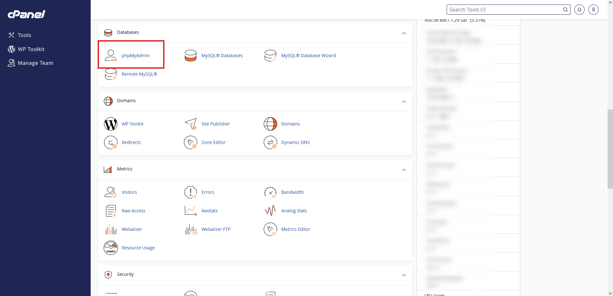This screenshot has height=296, width=613.
Task: Open the notifications bell icon
Action: click(x=579, y=10)
